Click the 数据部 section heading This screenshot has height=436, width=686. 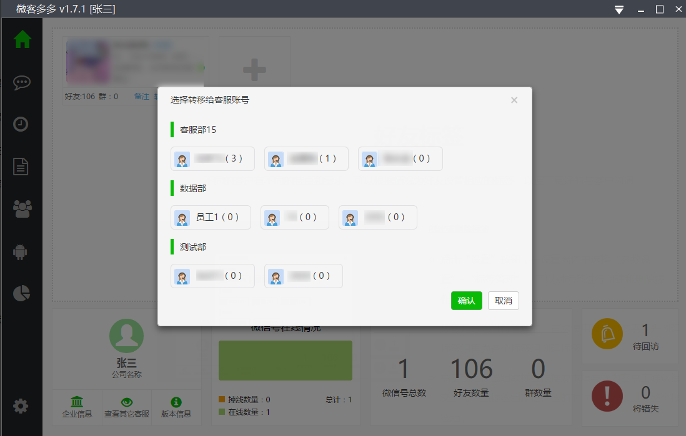point(193,188)
